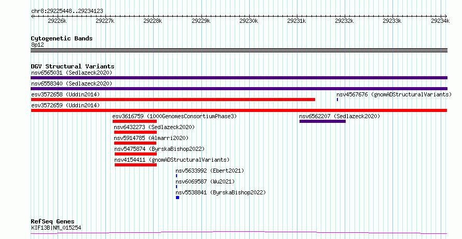Open esv3616759 1000GenomesConsortiumPhase3 label

[x=174, y=116]
